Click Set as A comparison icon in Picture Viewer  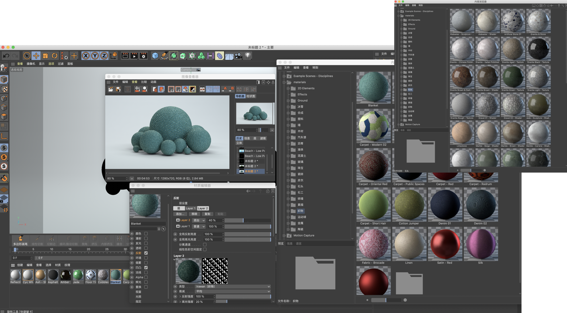[x=225, y=89]
